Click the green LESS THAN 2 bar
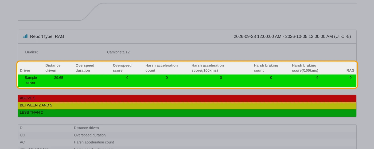The height and width of the screenshot is (149, 374). pos(187,113)
